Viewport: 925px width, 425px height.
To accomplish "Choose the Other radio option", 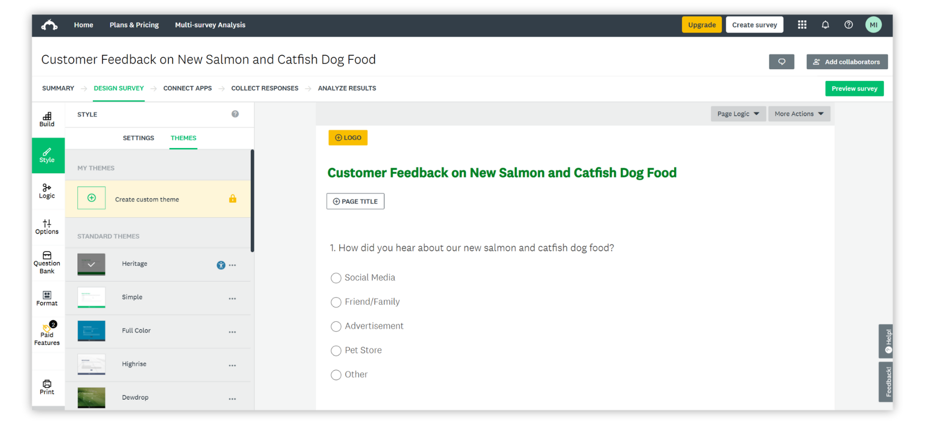I will [x=336, y=375].
